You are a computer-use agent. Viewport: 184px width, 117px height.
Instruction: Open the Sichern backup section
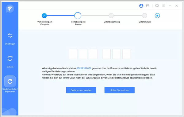[10, 58]
